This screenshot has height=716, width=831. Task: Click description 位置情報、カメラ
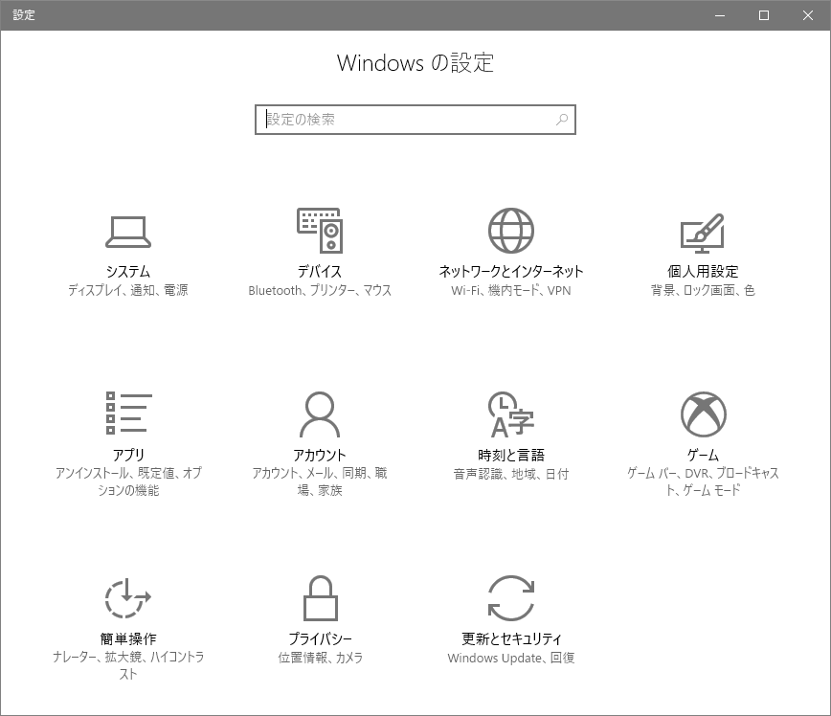coord(320,658)
